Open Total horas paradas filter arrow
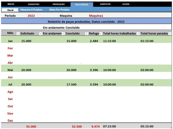Viewport: 173px width, 129px height. coord(170,34)
